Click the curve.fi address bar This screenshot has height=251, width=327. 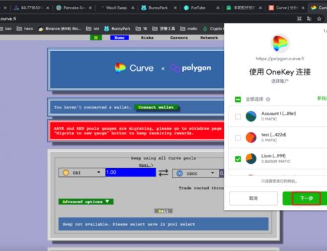(147, 19)
